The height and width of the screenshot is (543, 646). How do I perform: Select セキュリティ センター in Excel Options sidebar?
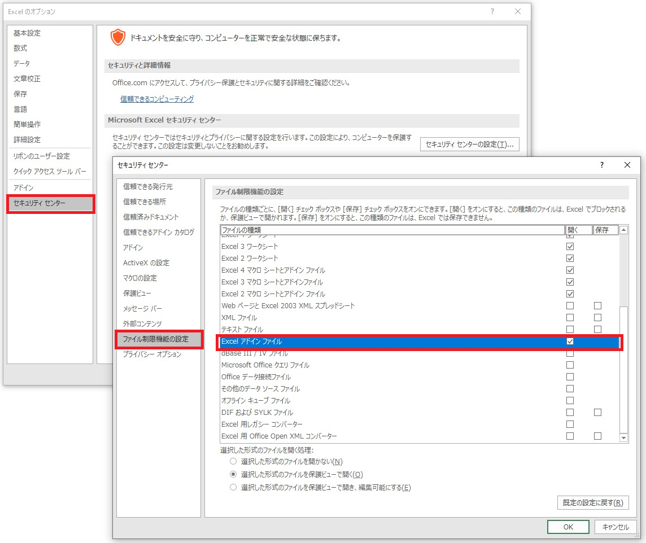pos(51,203)
